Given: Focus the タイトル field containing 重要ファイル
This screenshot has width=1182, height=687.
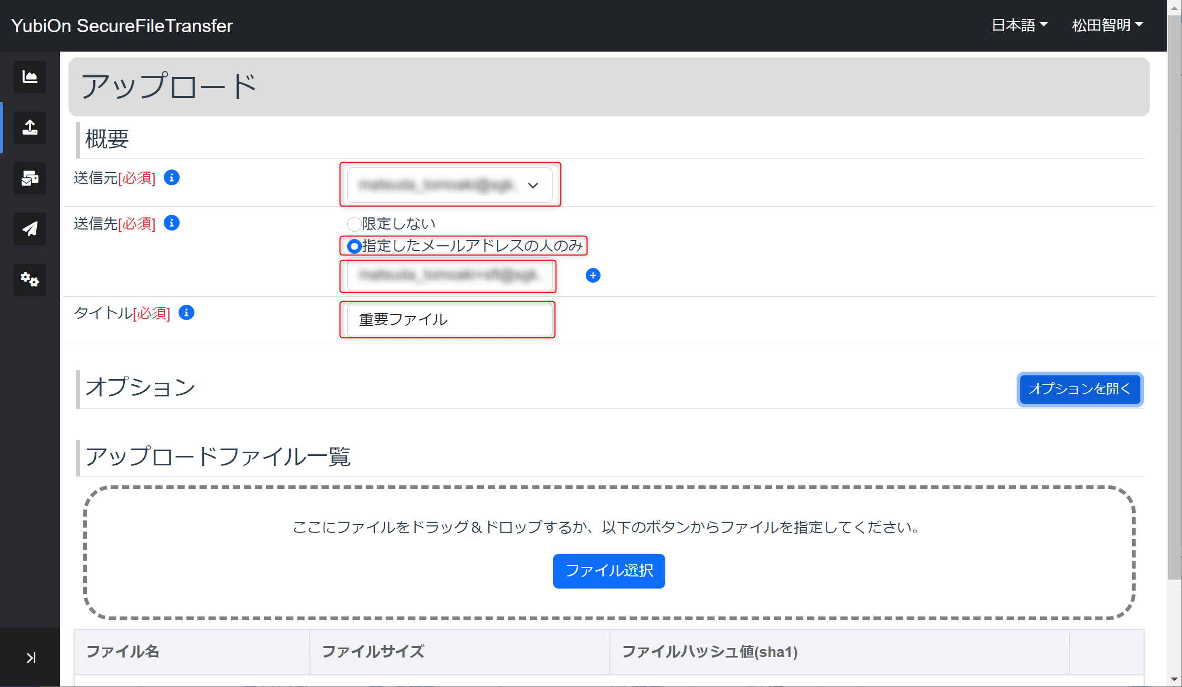Looking at the screenshot, I should pyautogui.click(x=450, y=320).
